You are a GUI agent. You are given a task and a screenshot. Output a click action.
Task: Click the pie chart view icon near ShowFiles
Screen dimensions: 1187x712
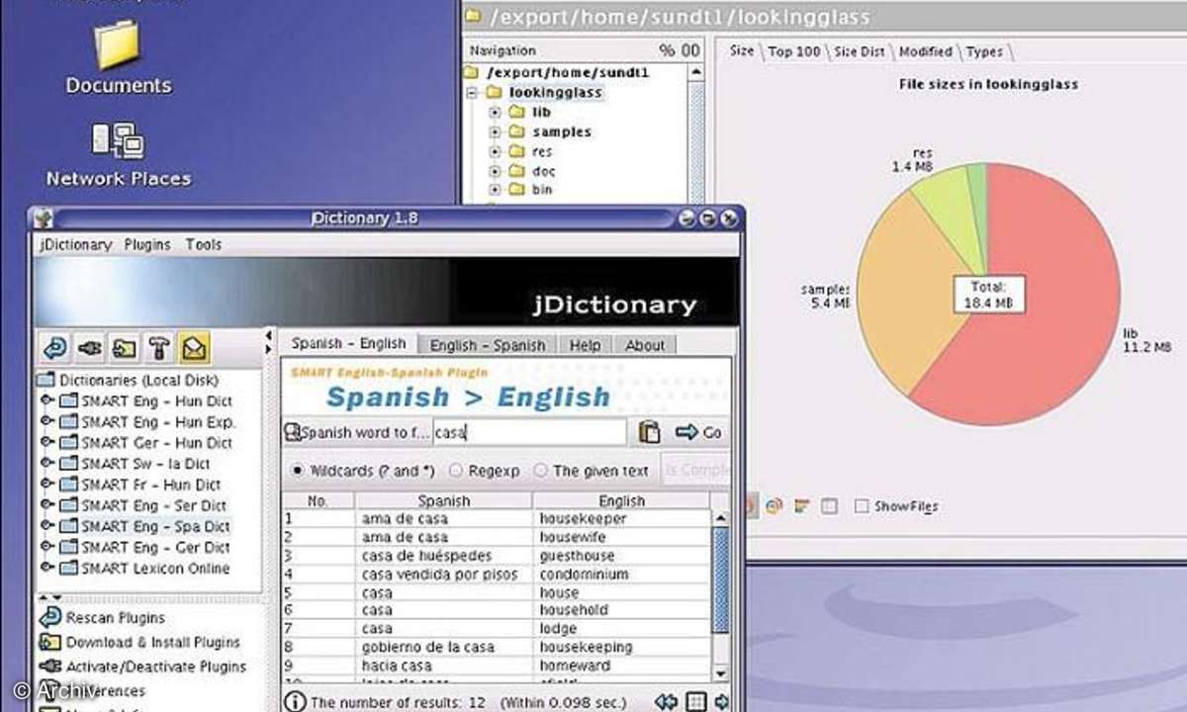pyautogui.click(x=774, y=505)
